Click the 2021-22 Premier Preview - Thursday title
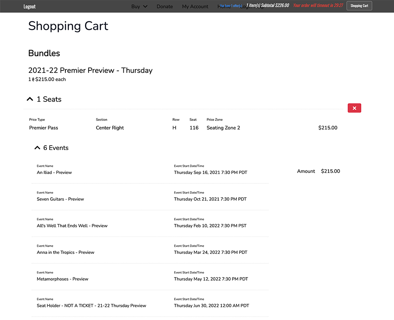The width and height of the screenshot is (394, 320). point(90,70)
